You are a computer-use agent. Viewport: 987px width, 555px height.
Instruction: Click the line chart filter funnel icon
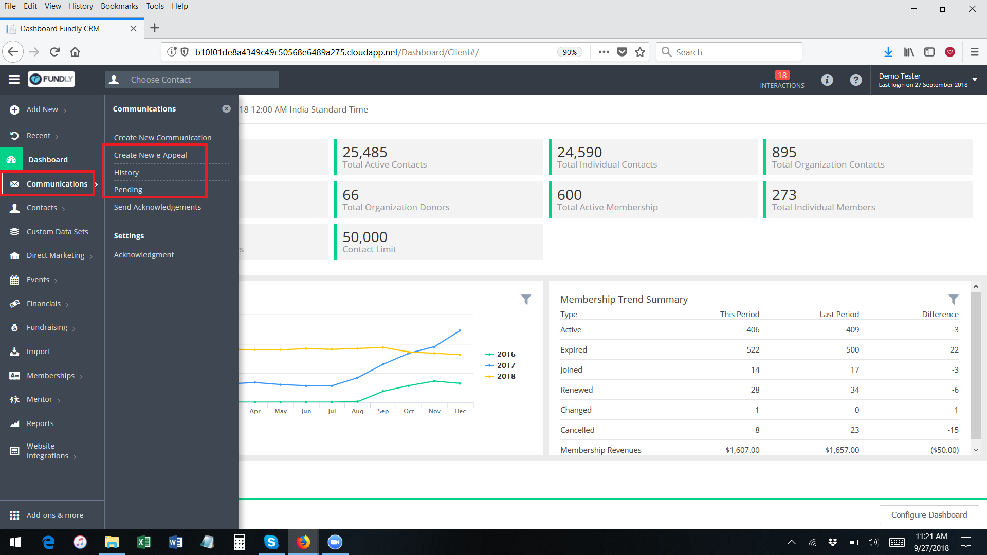[526, 299]
